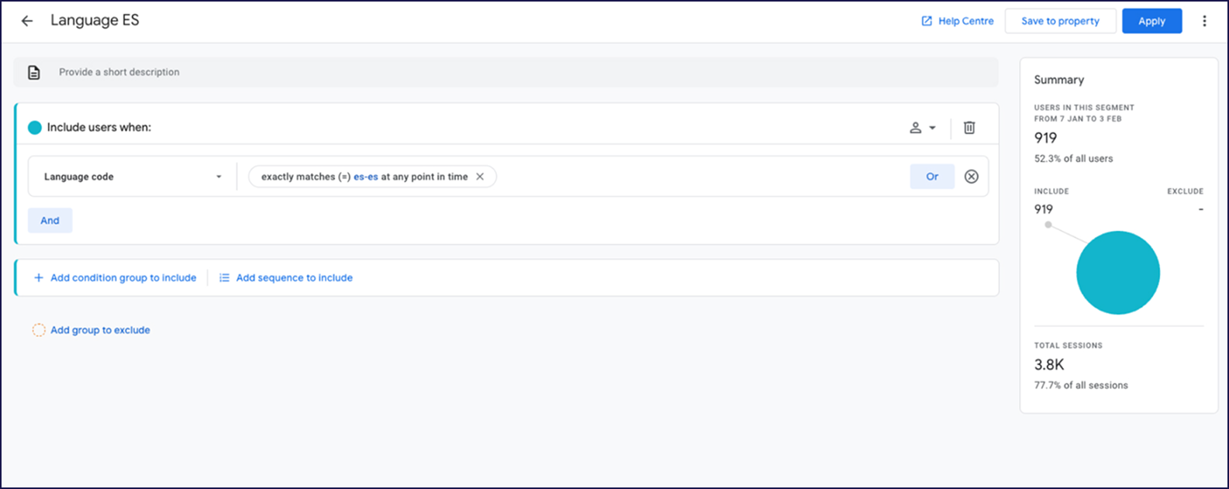Click Help Centre link

(957, 21)
